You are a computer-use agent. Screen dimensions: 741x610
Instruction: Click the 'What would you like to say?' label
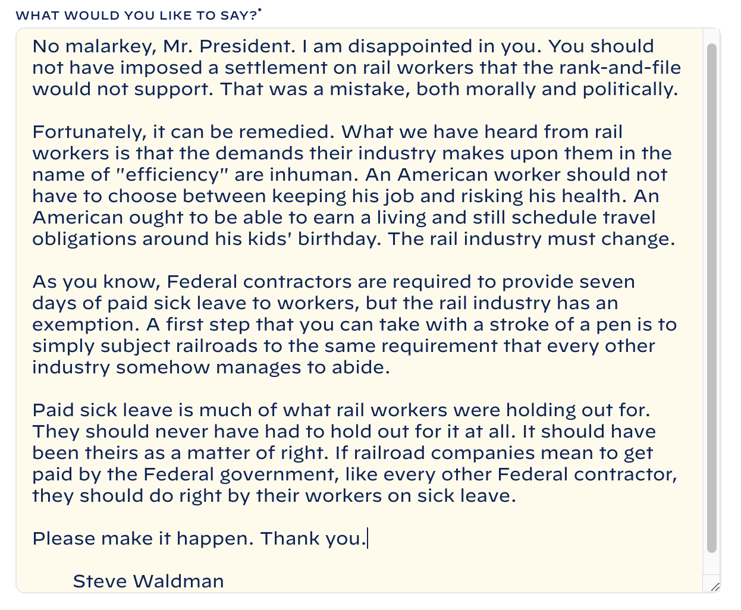139,15
